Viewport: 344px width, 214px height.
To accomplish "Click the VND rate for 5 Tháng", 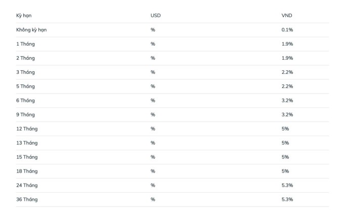I will point(287,87).
